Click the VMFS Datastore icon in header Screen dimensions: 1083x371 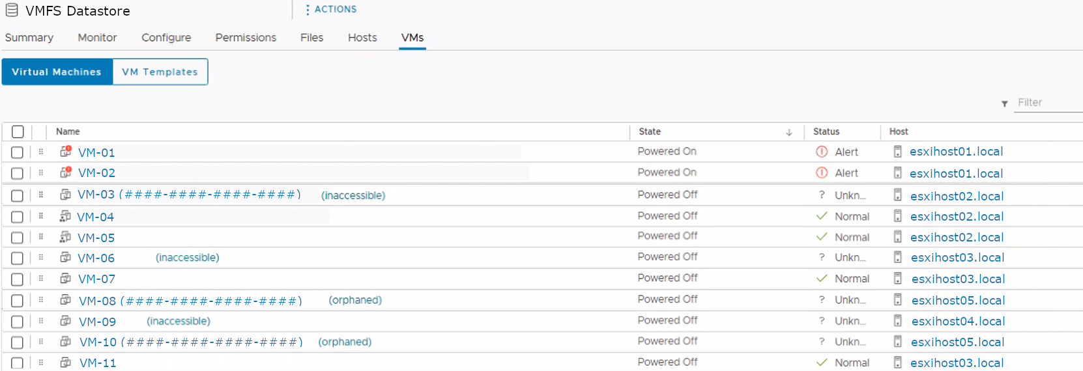click(12, 10)
